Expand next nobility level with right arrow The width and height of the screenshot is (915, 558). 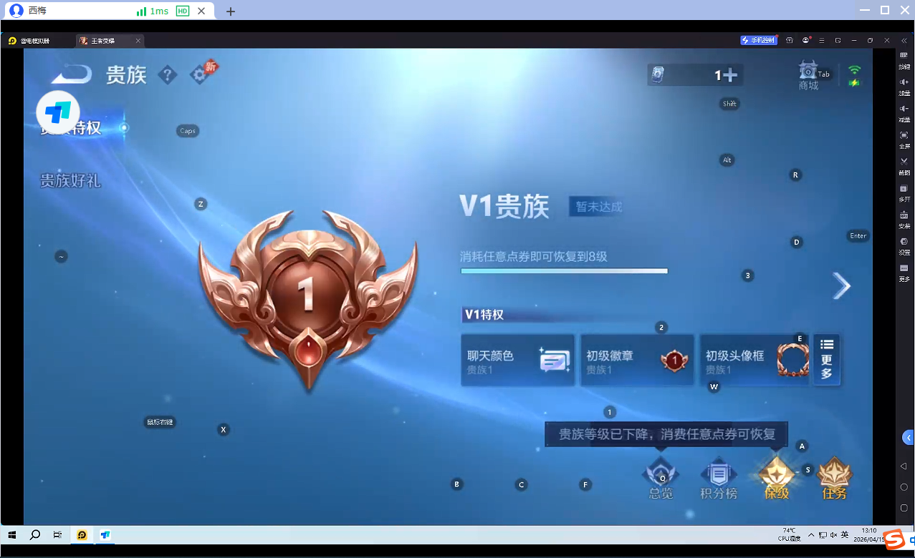coord(840,285)
